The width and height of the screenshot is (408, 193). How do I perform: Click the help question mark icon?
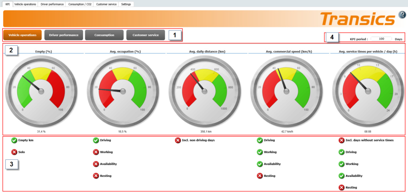[x=402, y=15]
